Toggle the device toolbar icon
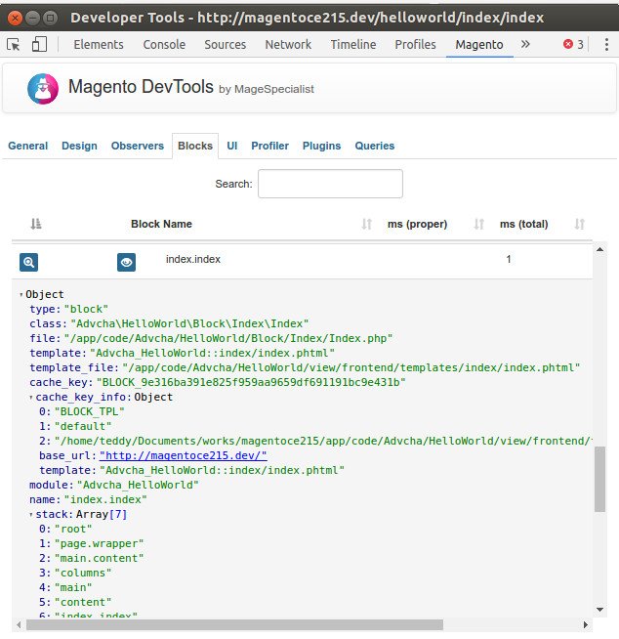The image size is (619, 639). tap(39, 44)
